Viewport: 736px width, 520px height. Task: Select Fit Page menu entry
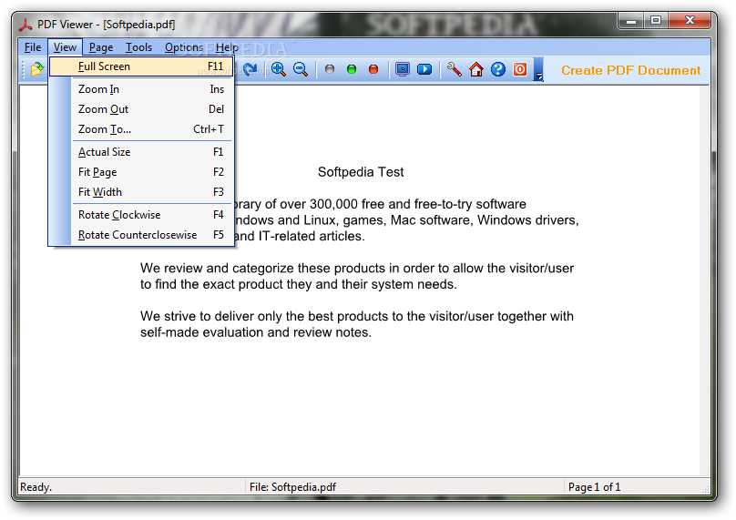click(x=141, y=172)
